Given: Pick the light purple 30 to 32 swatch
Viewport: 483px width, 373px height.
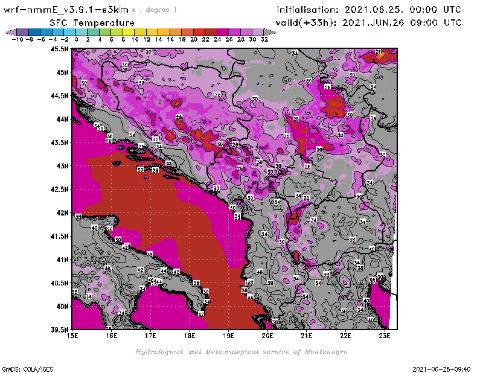Looking at the screenshot, I should [x=258, y=32].
